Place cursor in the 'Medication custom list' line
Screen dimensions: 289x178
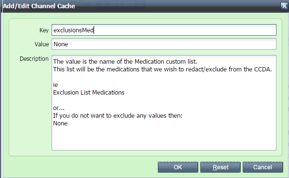[125, 61]
